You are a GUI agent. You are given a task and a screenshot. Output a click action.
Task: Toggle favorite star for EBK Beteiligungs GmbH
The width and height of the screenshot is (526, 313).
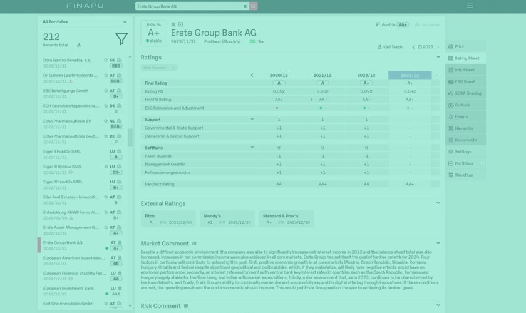106,91
